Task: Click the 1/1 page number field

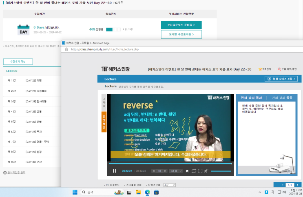Action: 290,185
